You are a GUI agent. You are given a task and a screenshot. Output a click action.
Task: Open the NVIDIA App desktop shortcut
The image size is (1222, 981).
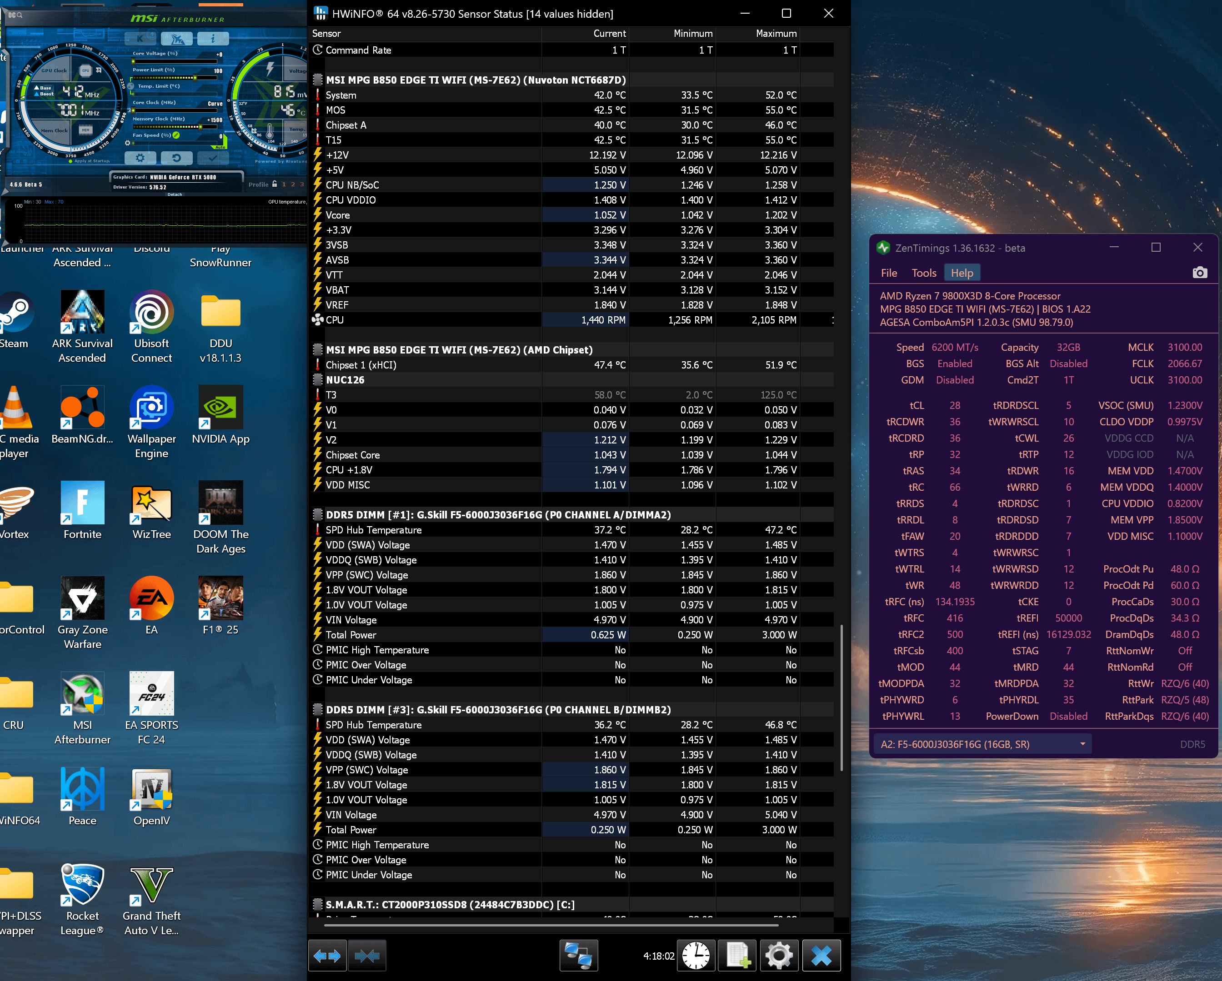click(220, 415)
